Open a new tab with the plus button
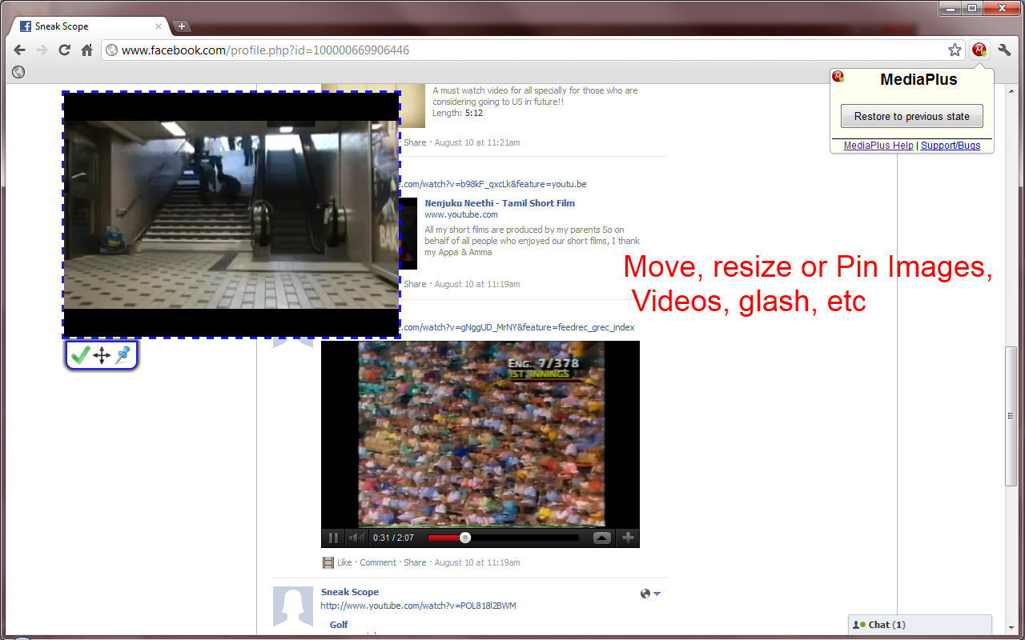The image size is (1025, 640). tap(182, 26)
